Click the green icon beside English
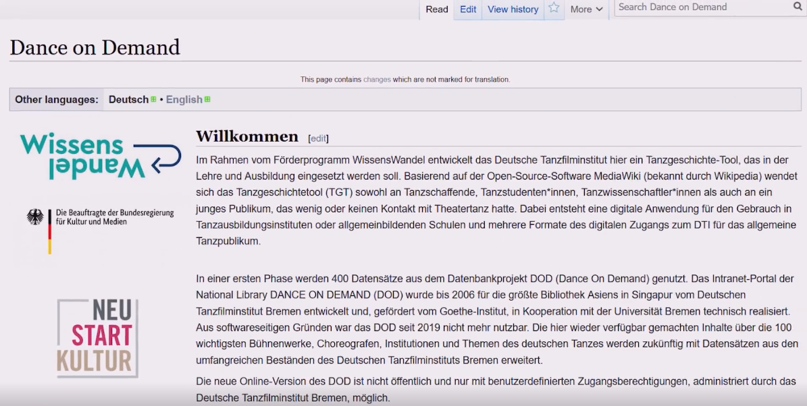 click(207, 99)
